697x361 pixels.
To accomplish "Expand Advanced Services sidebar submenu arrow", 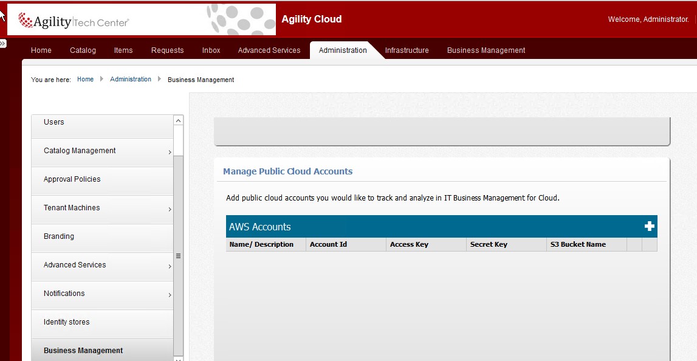I will point(170,267).
